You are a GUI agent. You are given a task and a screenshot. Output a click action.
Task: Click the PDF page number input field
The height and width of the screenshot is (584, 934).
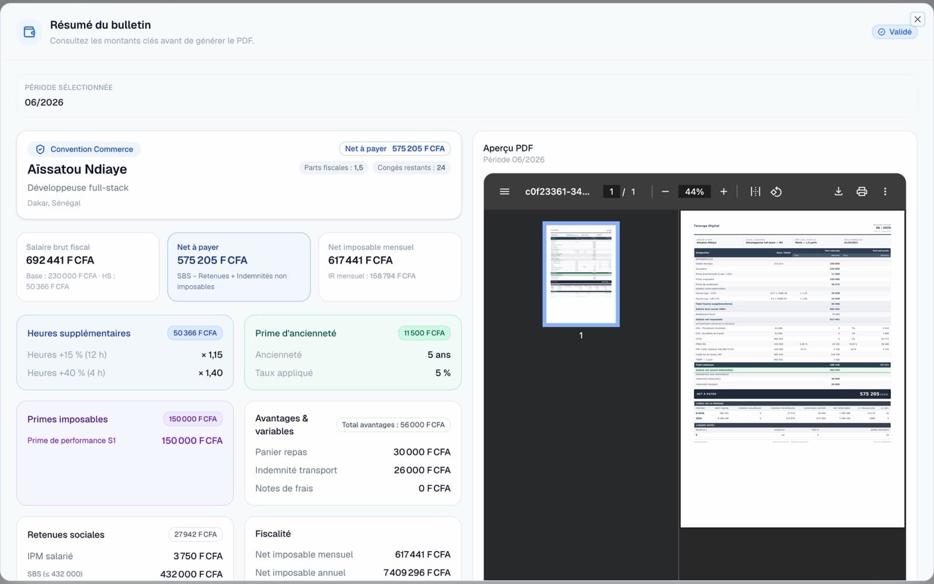611,192
